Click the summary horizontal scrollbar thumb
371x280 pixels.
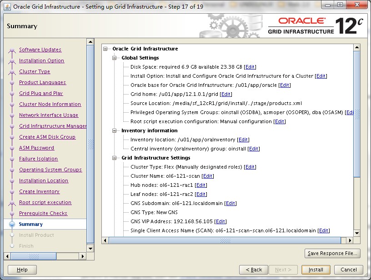point(225,240)
